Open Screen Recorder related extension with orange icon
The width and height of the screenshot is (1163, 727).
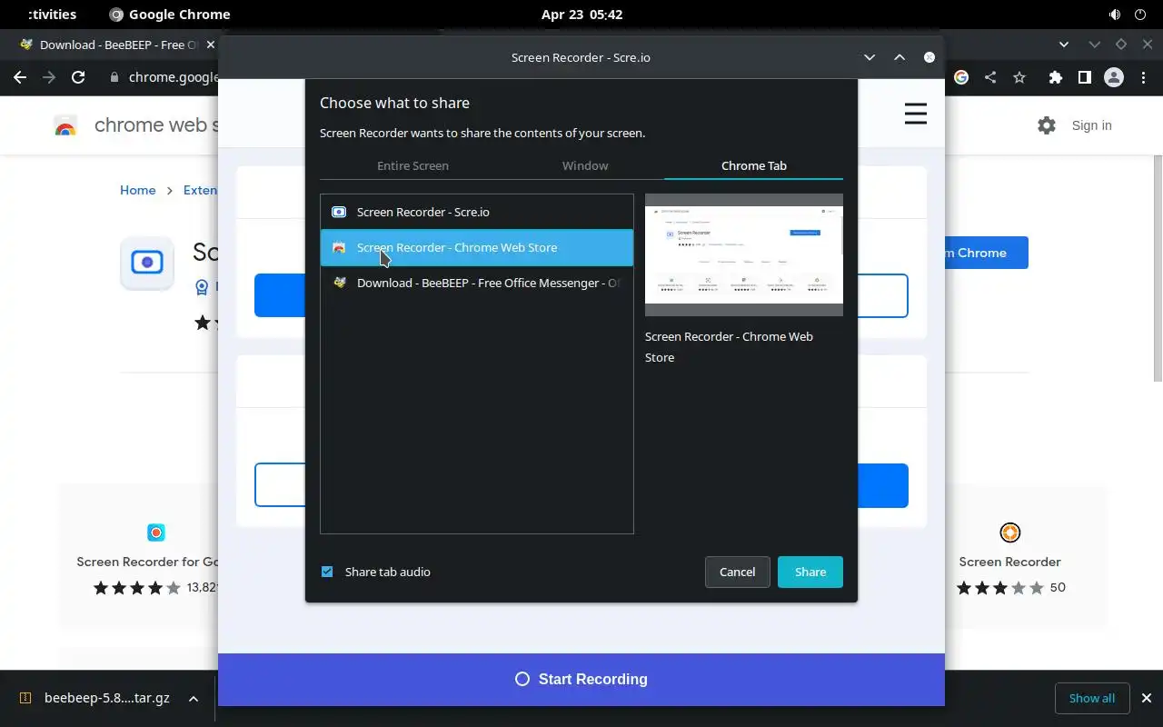point(1009,533)
